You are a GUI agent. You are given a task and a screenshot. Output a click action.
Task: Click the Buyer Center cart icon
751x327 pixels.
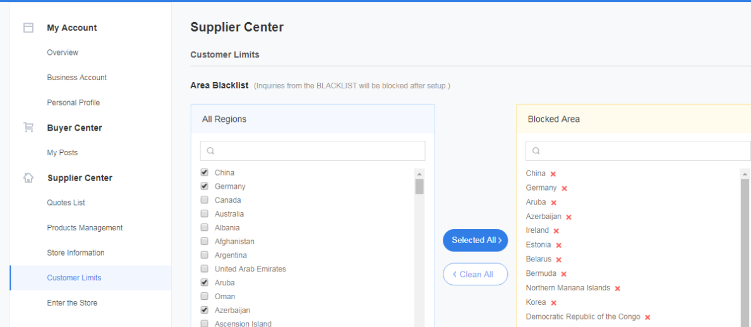pyautogui.click(x=28, y=128)
